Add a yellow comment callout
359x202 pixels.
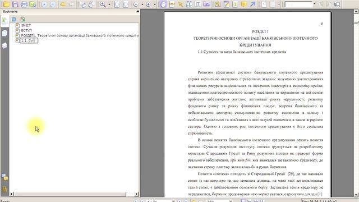[244, 4]
